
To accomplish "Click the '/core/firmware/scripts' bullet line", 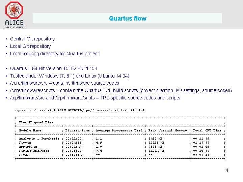I will [x=121, y=90].
